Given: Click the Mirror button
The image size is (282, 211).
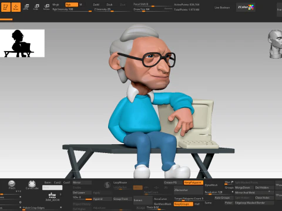Looking at the screenshot, I should tap(82, 182).
